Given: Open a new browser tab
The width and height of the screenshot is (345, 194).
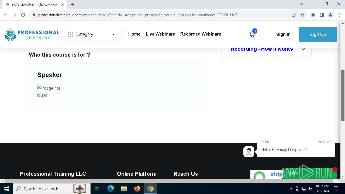Looking at the screenshot, I should 73,5.
